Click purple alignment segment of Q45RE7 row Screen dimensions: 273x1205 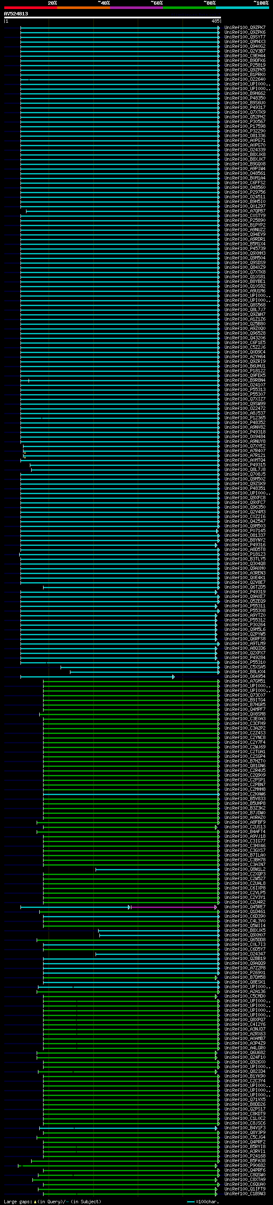click(x=174, y=907)
